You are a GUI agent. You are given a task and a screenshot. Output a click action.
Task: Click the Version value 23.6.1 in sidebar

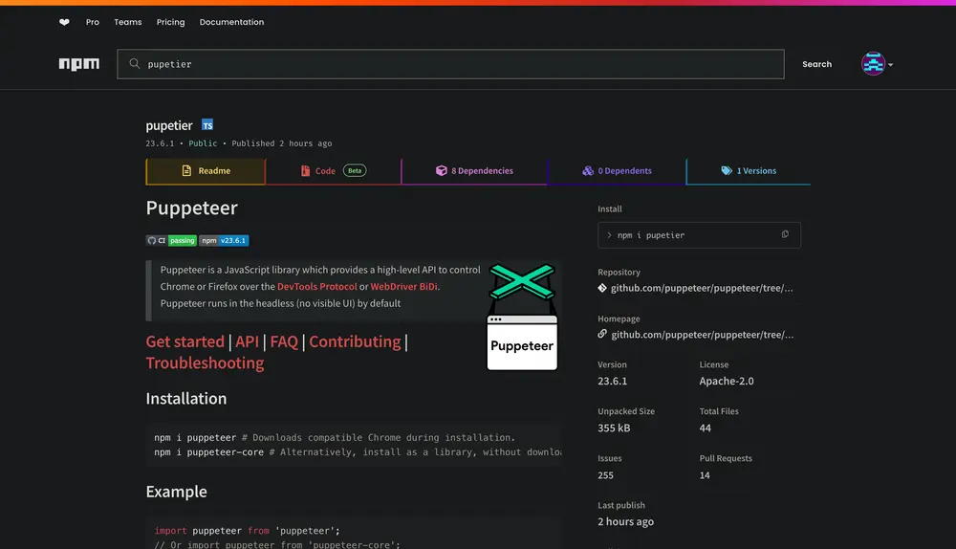(x=612, y=381)
